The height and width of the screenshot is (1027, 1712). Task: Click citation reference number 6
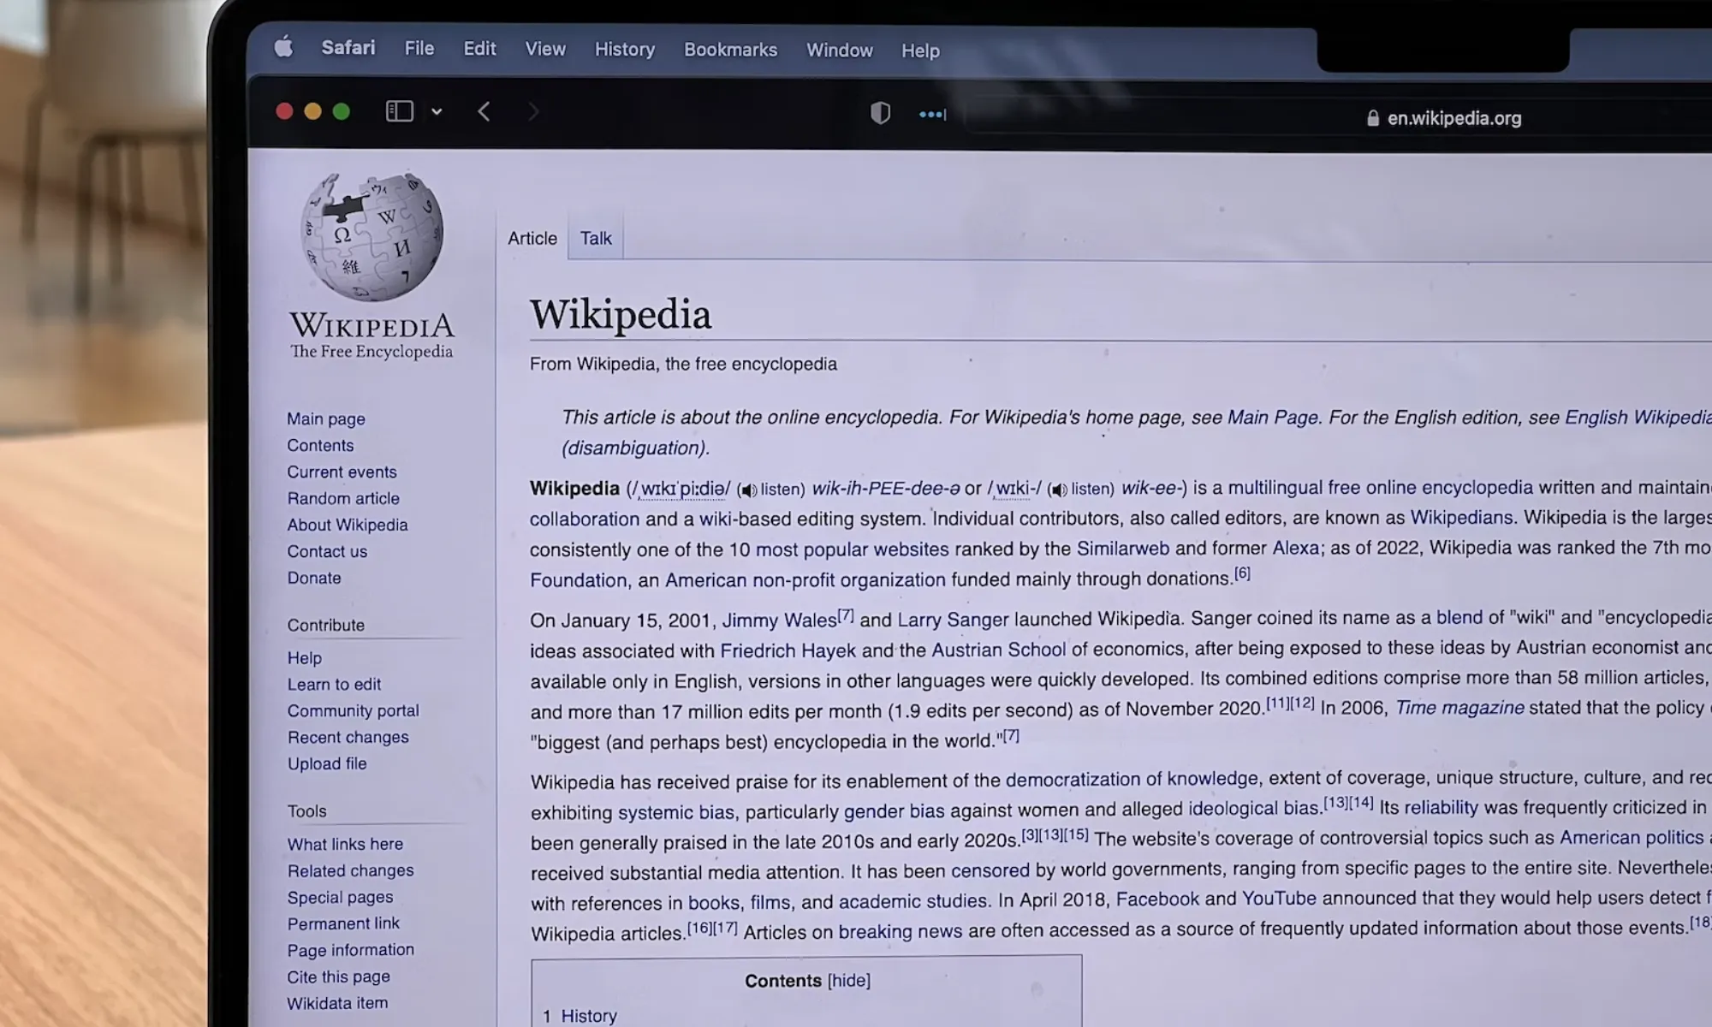click(x=1242, y=573)
